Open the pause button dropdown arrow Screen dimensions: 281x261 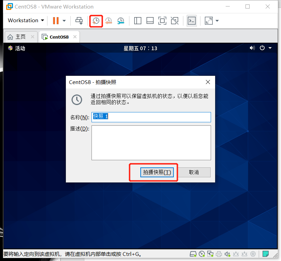pos(64,21)
